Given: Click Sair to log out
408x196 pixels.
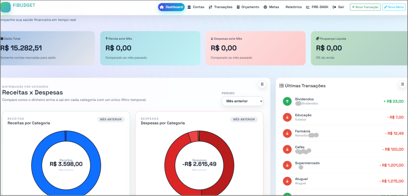Looking at the screenshot, I should 338,7.
